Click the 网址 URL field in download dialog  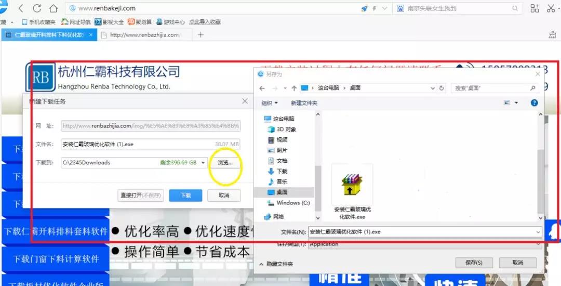151,126
